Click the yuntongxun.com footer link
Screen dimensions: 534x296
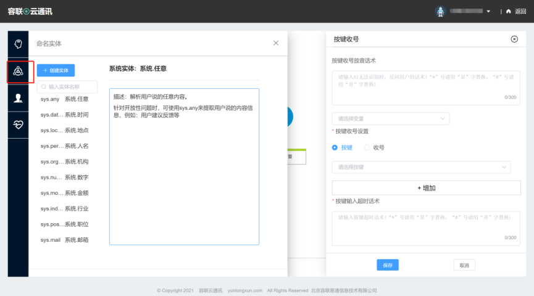point(245,290)
